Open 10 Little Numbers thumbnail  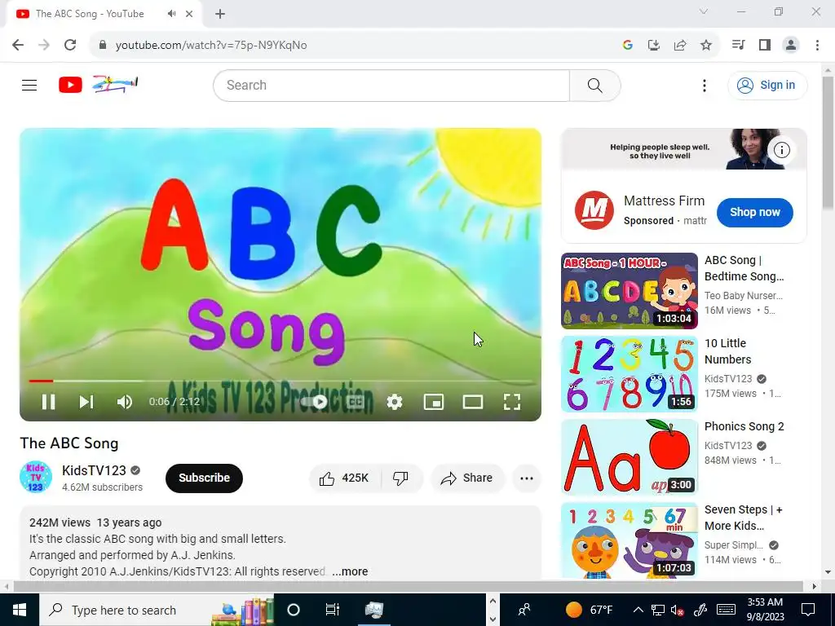[x=629, y=373]
